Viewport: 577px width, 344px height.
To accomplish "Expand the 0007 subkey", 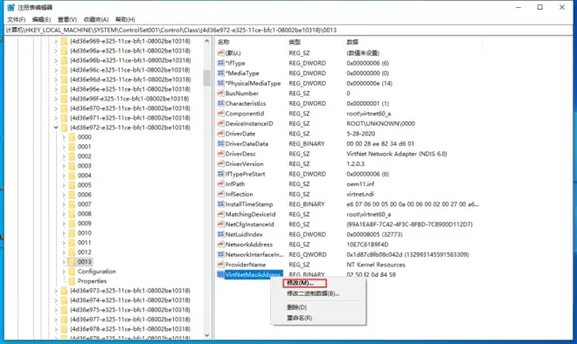I will click(x=64, y=204).
